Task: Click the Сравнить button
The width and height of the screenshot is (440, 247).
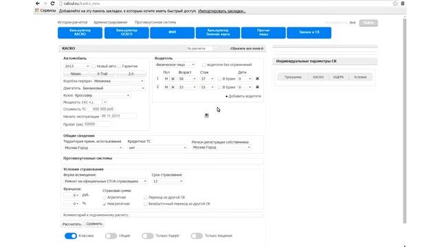Action: pyautogui.click(x=94, y=224)
